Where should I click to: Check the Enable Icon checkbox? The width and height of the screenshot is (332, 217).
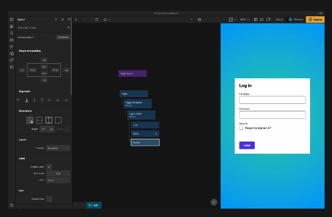[x=49, y=199]
